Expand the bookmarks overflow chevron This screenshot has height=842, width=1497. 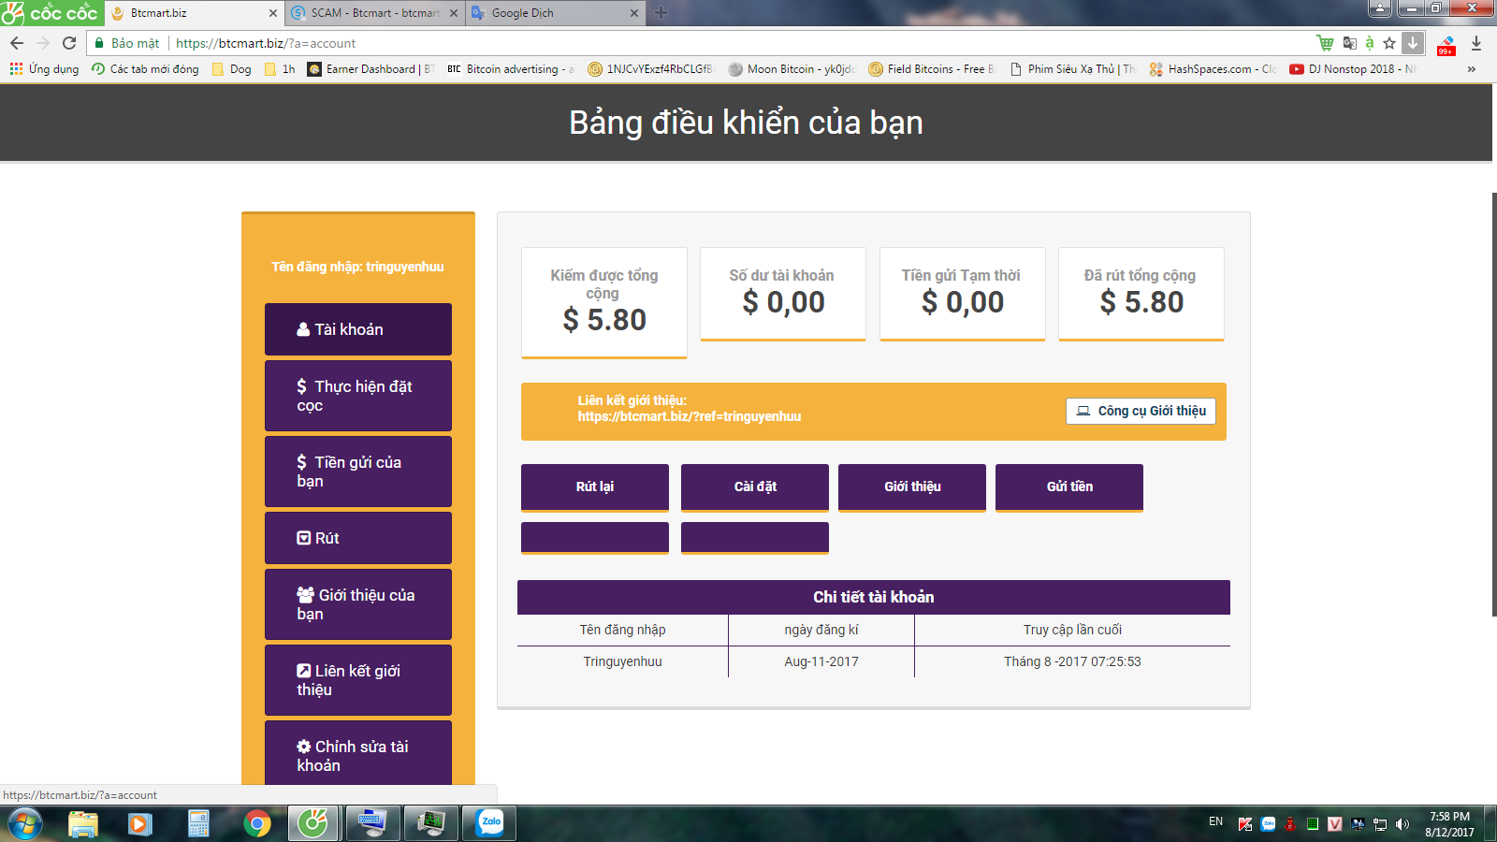(x=1472, y=69)
